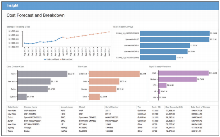Sort by Raw Capacity (GB) column header
This screenshot has height=137, width=220.
coord(174,107)
